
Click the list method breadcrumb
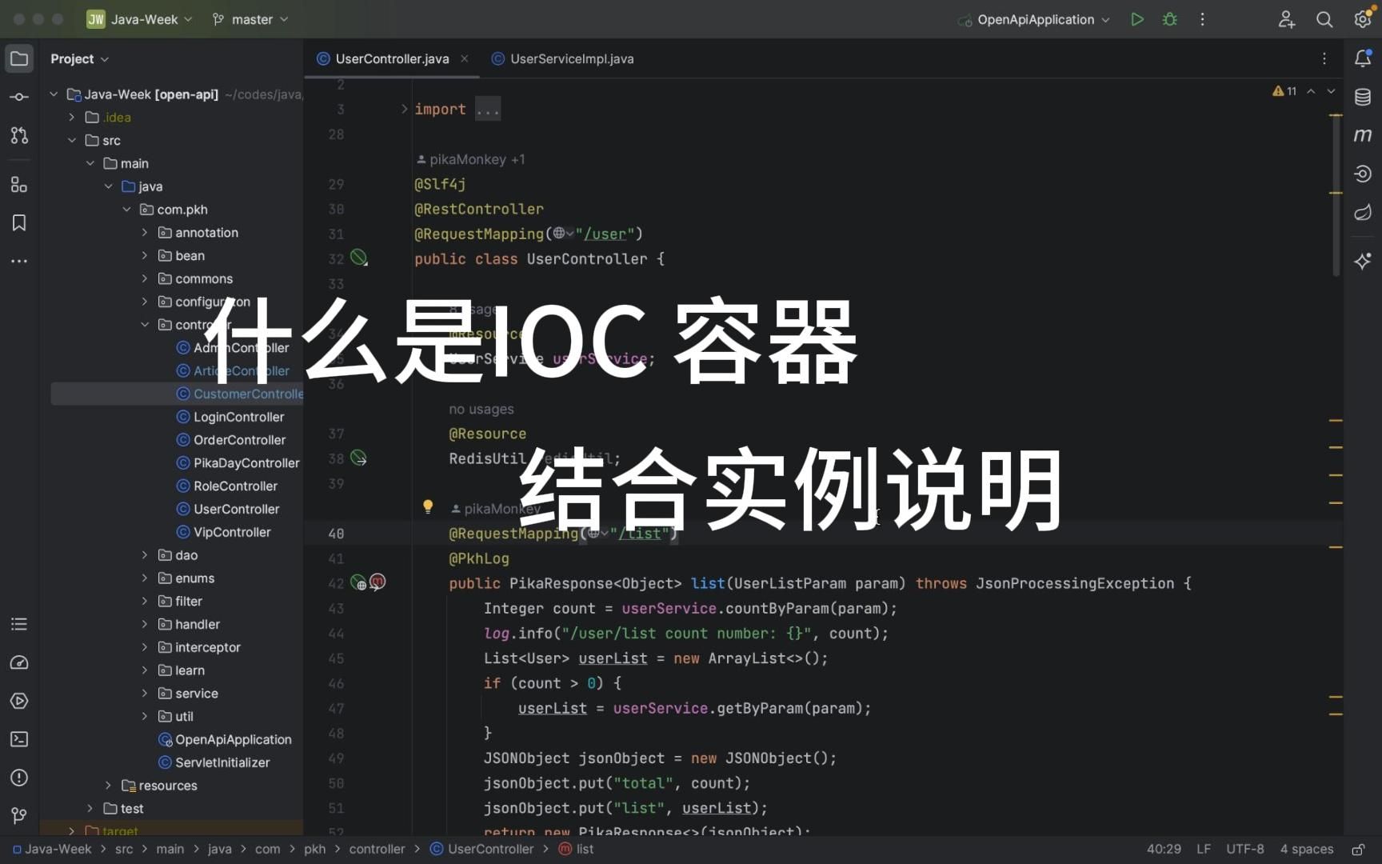pos(577,849)
